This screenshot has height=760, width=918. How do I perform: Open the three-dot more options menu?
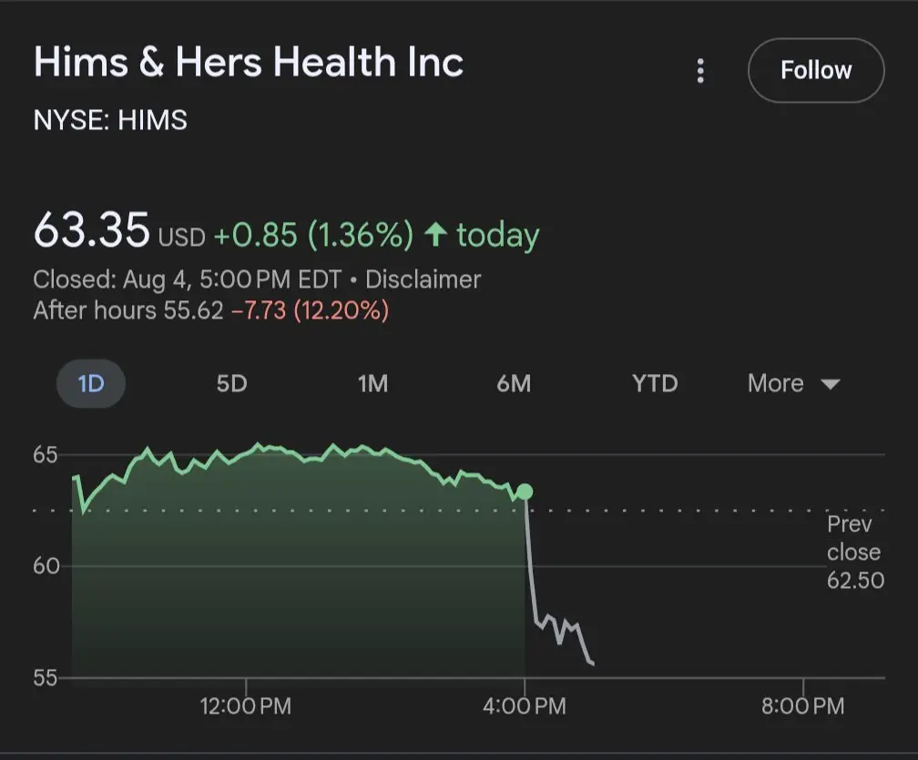point(700,71)
